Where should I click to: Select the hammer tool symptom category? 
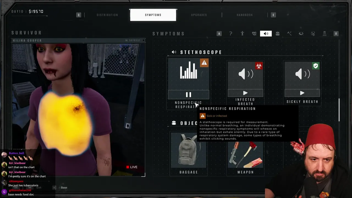pyautogui.click(x=289, y=34)
